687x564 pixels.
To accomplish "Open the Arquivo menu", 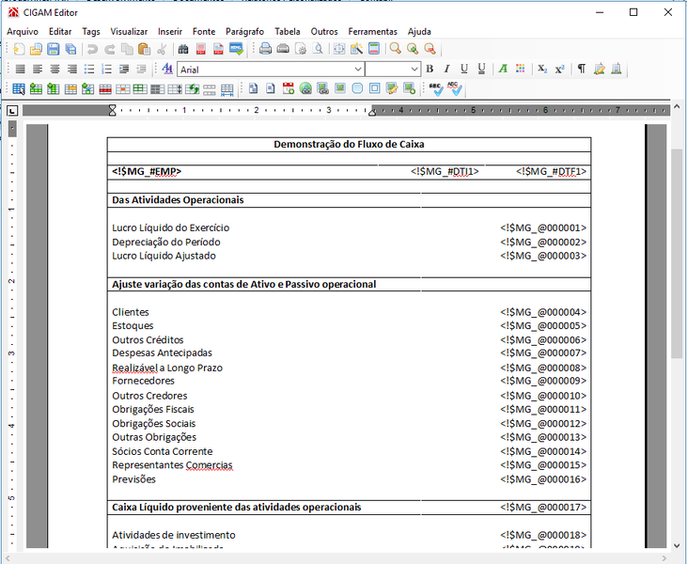I will (x=23, y=32).
